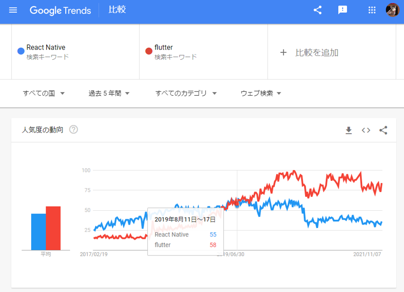404x292 pixels.
Task: Open the ウェブ検索 search type dropdown
Action: 260,93
